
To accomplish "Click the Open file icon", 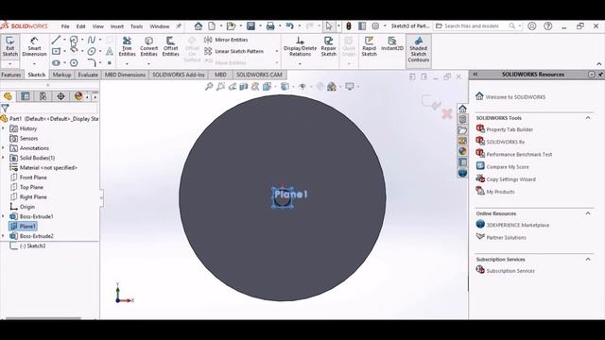I will point(231,26).
